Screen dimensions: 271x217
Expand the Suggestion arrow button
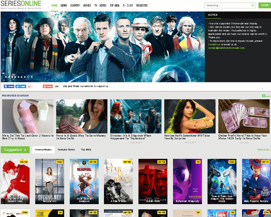click(x=15, y=150)
